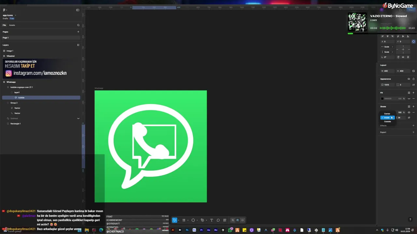Select the Text tool
The width and height of the screenshot is (417, 234).
(211, 220)
